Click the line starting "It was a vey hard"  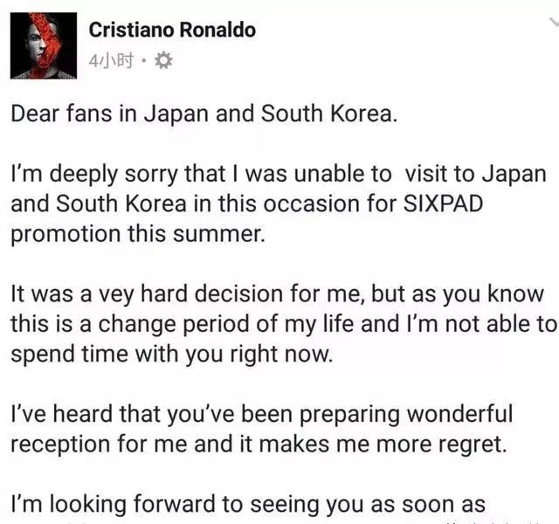(x=277, y=294)
